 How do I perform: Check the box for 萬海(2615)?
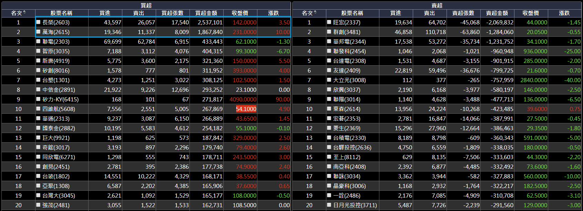point(39,32)
